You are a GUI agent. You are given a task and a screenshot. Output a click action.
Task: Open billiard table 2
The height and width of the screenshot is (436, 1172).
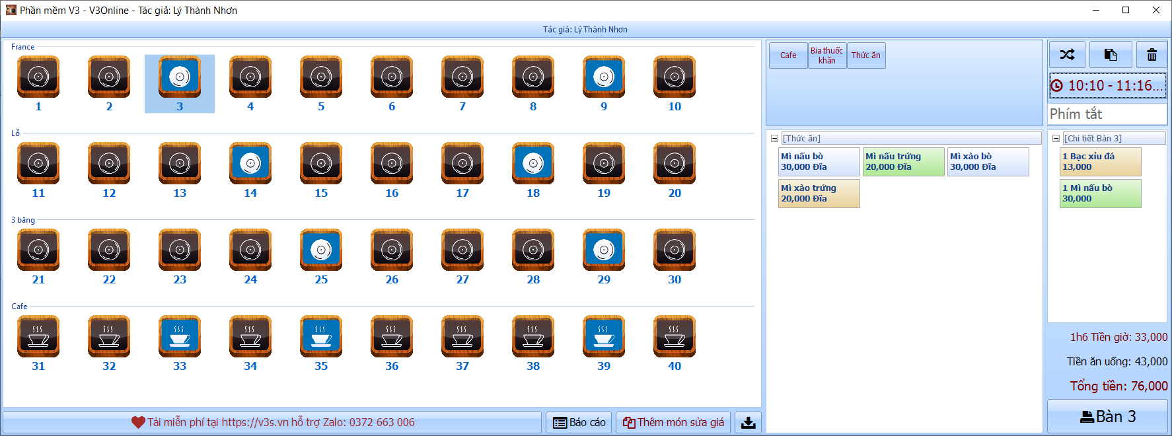109,84
